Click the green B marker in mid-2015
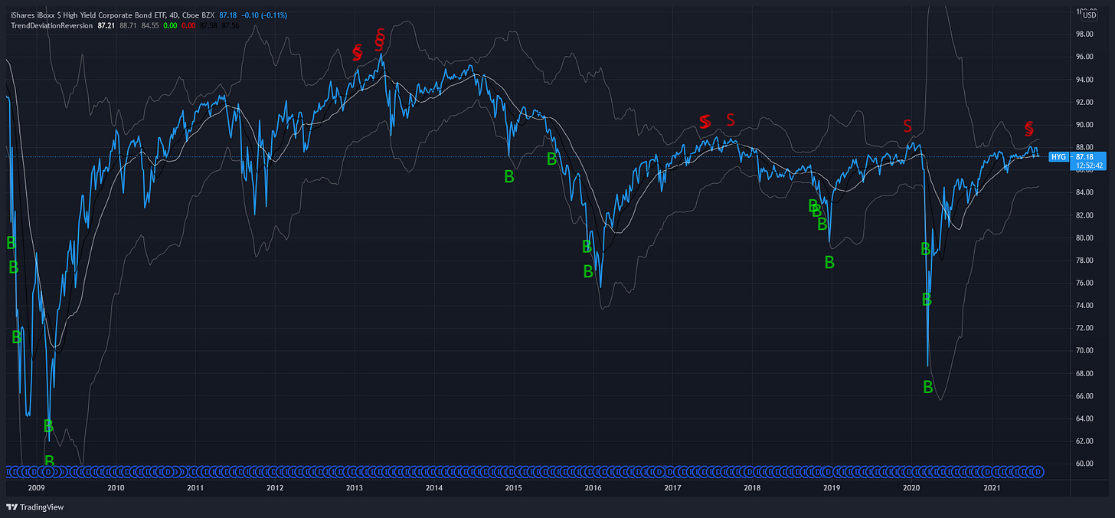The image size is (1115, 518). [x=551, y=159]
